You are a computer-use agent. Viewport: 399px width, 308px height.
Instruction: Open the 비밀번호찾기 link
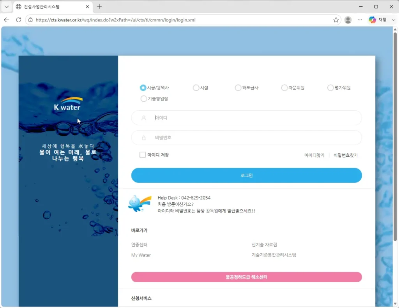(346, 155)
